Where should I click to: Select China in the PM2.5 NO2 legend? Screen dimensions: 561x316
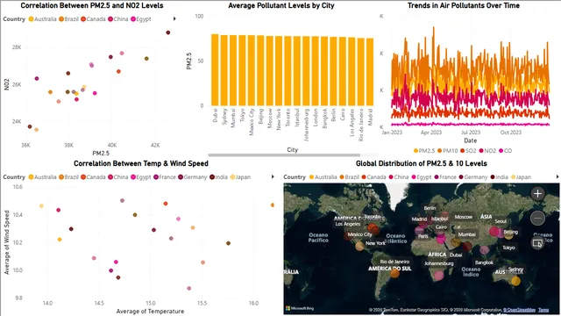click(x=118, y=19)
